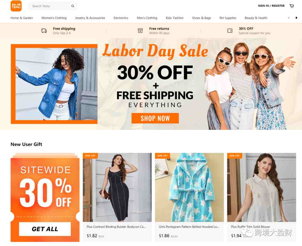This screenshot has height=246, width=302.
Task: Open Home & Garden category
Action: tap(22, 18)
